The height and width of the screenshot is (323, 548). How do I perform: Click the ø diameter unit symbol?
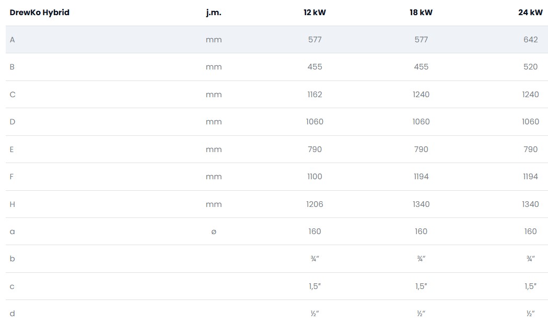(214, 232)
